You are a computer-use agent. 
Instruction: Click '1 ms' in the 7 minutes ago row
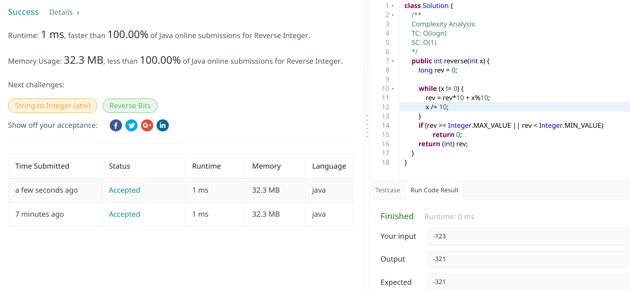coord(200,214)
